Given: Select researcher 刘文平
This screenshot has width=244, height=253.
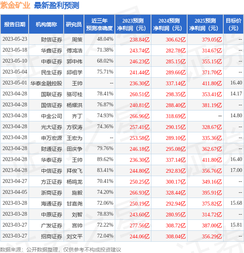Looking at the screenshot, I should click(75, 236).
